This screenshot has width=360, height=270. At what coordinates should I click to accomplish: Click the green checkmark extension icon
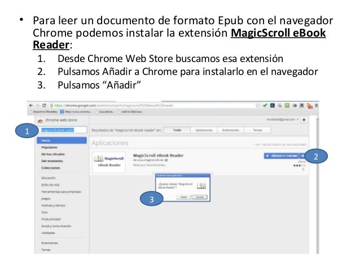coord(265,105)
